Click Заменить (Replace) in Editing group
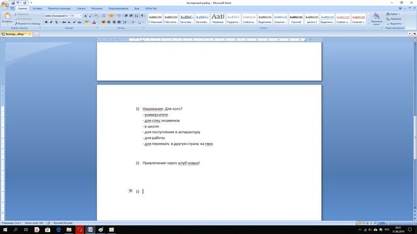417x234 pixels. (394, 19)
